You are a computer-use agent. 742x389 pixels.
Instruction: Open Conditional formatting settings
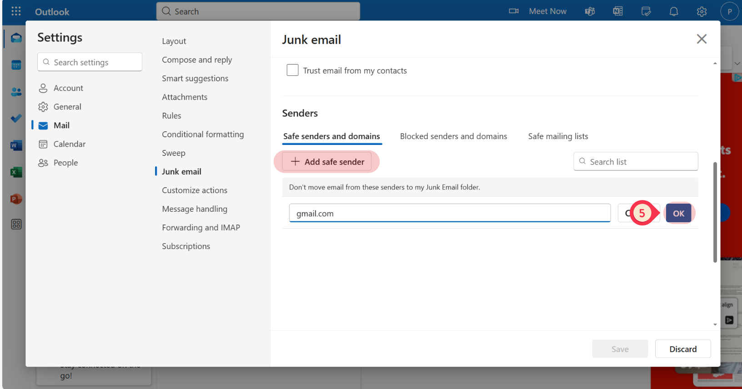coord(203,134)
